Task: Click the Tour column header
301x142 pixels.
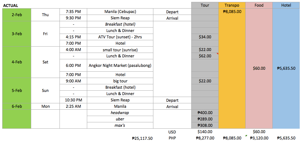Action: [x=205, y=5]
